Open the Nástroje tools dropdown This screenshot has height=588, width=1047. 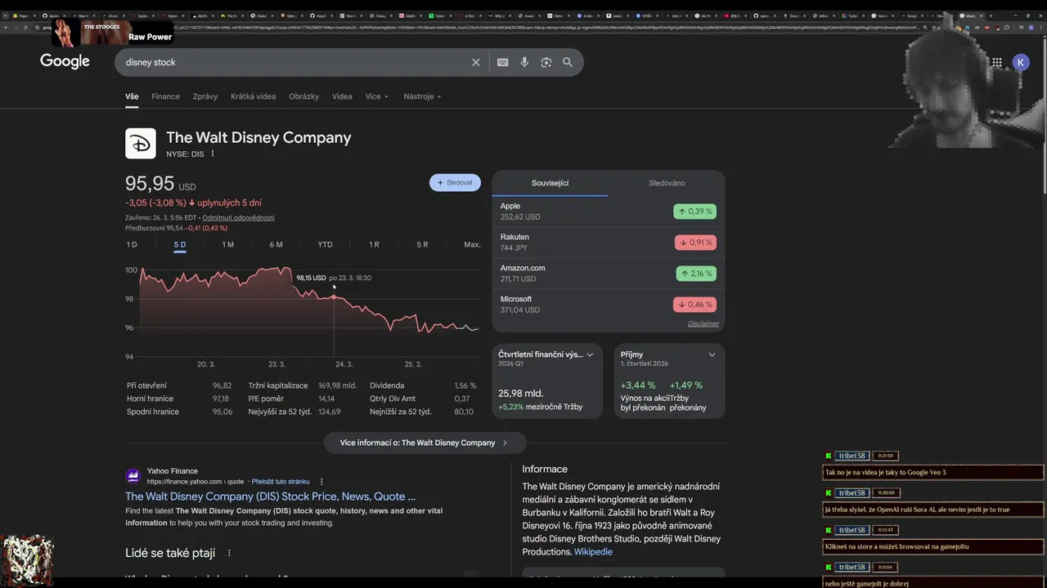(422, 96)
